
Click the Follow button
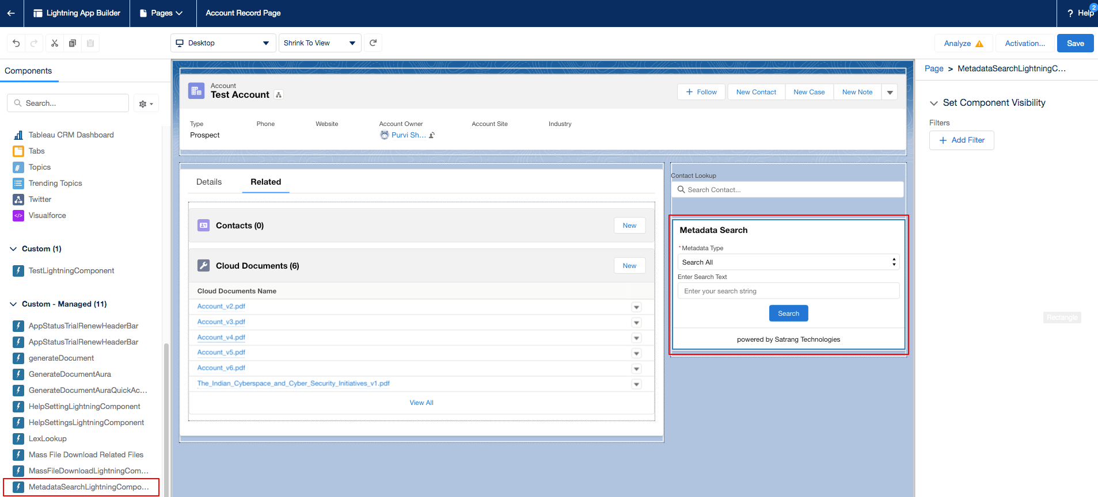coord(701,92)
